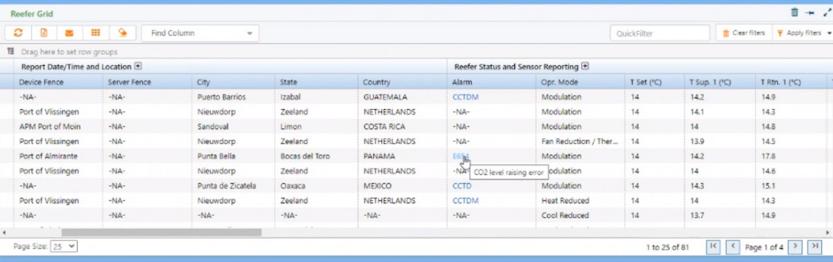Expand Reefer Status and Sensor Reporting group

point(585,67)
